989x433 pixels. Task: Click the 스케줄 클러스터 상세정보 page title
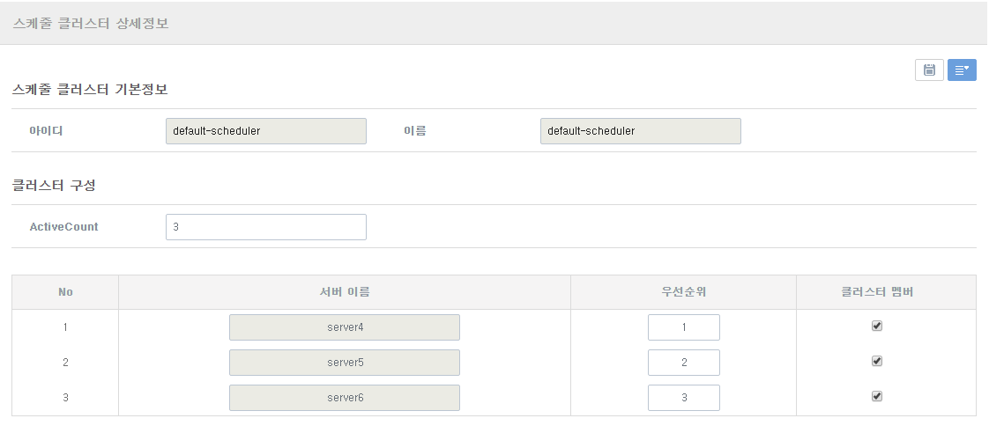coord(91,24)
